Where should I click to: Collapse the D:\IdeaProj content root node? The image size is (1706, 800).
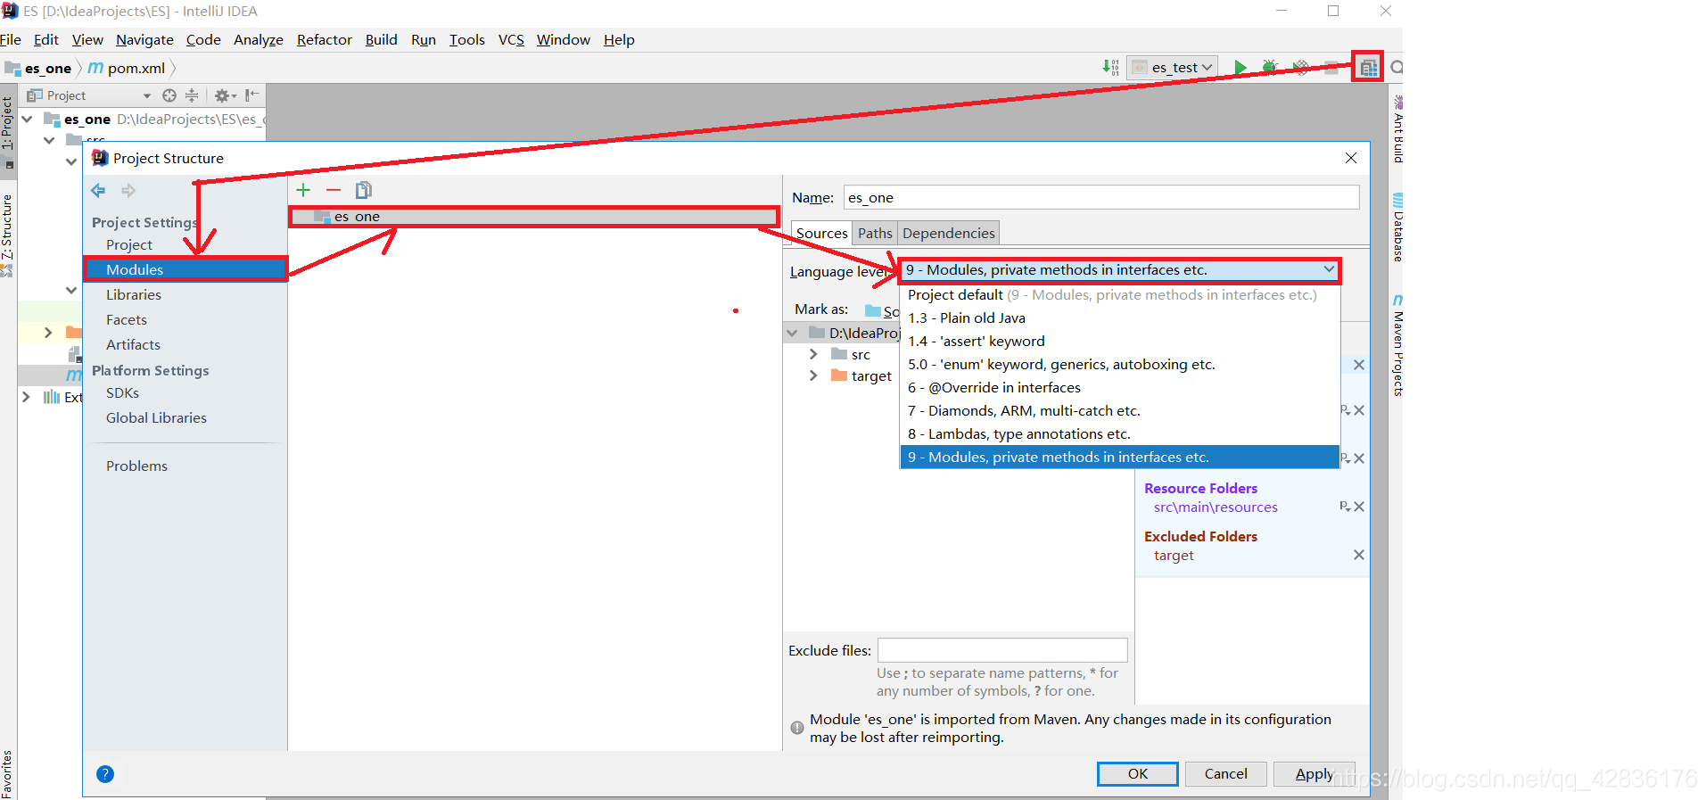793,333
